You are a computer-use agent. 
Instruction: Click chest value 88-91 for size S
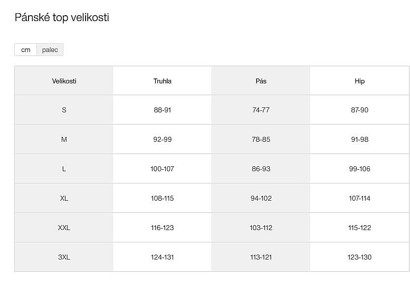tap(162, 110)
